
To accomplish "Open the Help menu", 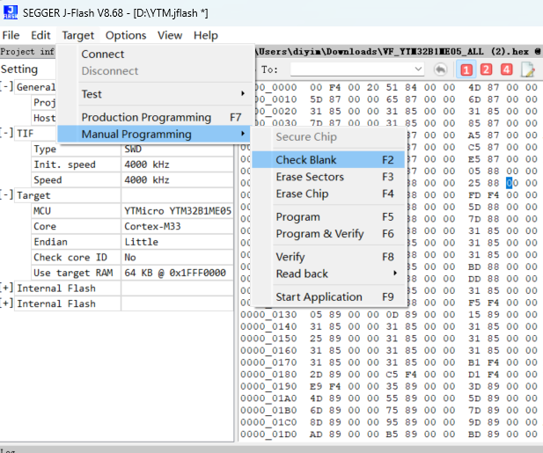I will point(206,35).
